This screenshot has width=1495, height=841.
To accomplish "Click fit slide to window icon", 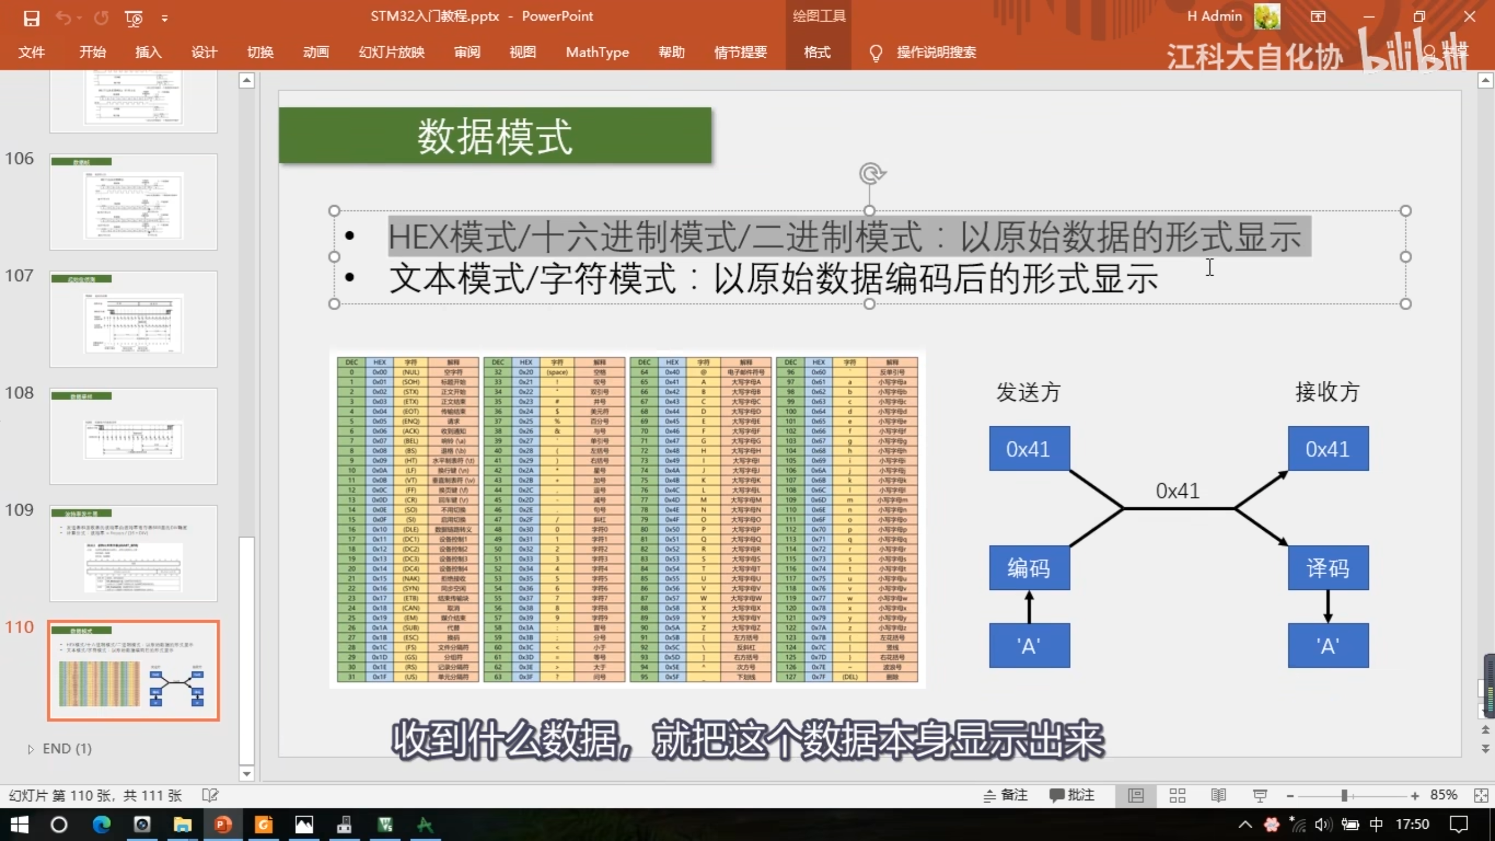I will coord(1481,795).
